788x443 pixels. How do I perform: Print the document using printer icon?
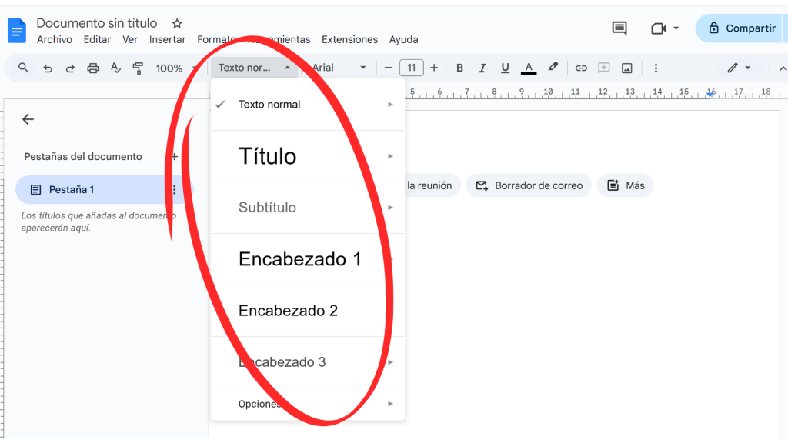coord(93,68)
